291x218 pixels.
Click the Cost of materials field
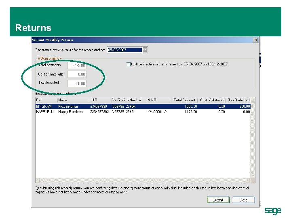click(x=77, y=74)
